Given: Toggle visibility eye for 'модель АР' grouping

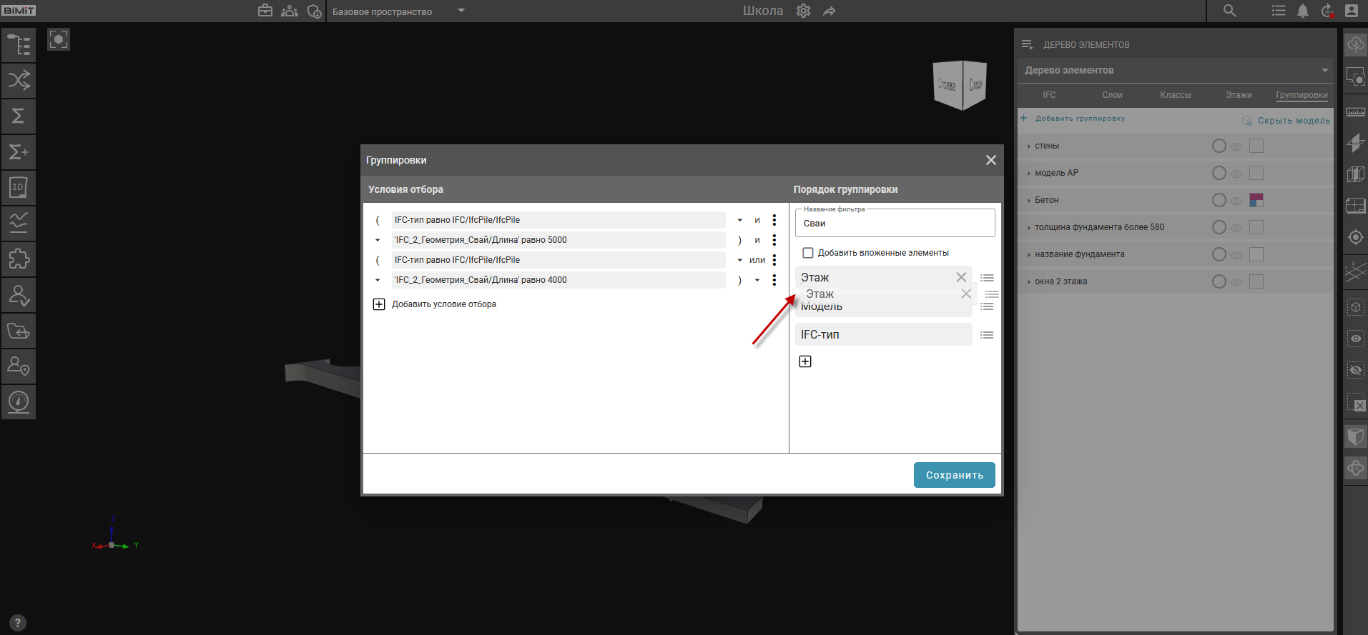Looking at the screenshot, I should click(x=1236, y=174).
